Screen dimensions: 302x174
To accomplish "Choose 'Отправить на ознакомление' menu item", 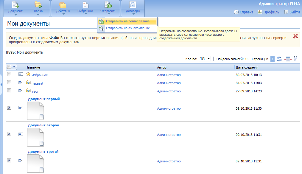I will point(127,28).
